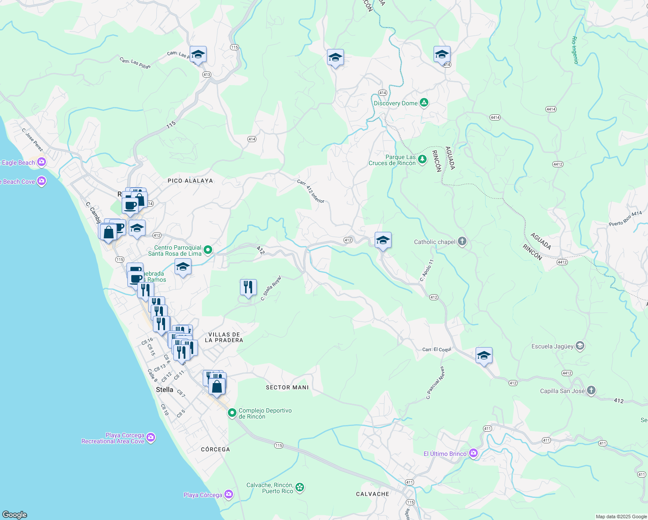Click the Playa Corcega Recreational Area Cove icon
The height and width of the screenshot is (520, 648).
coord(150,438)
